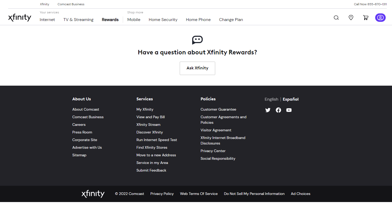Select English language option
The height and width of the screenshot is (222, 392).
pyautogui.click(x=271, y=99)
